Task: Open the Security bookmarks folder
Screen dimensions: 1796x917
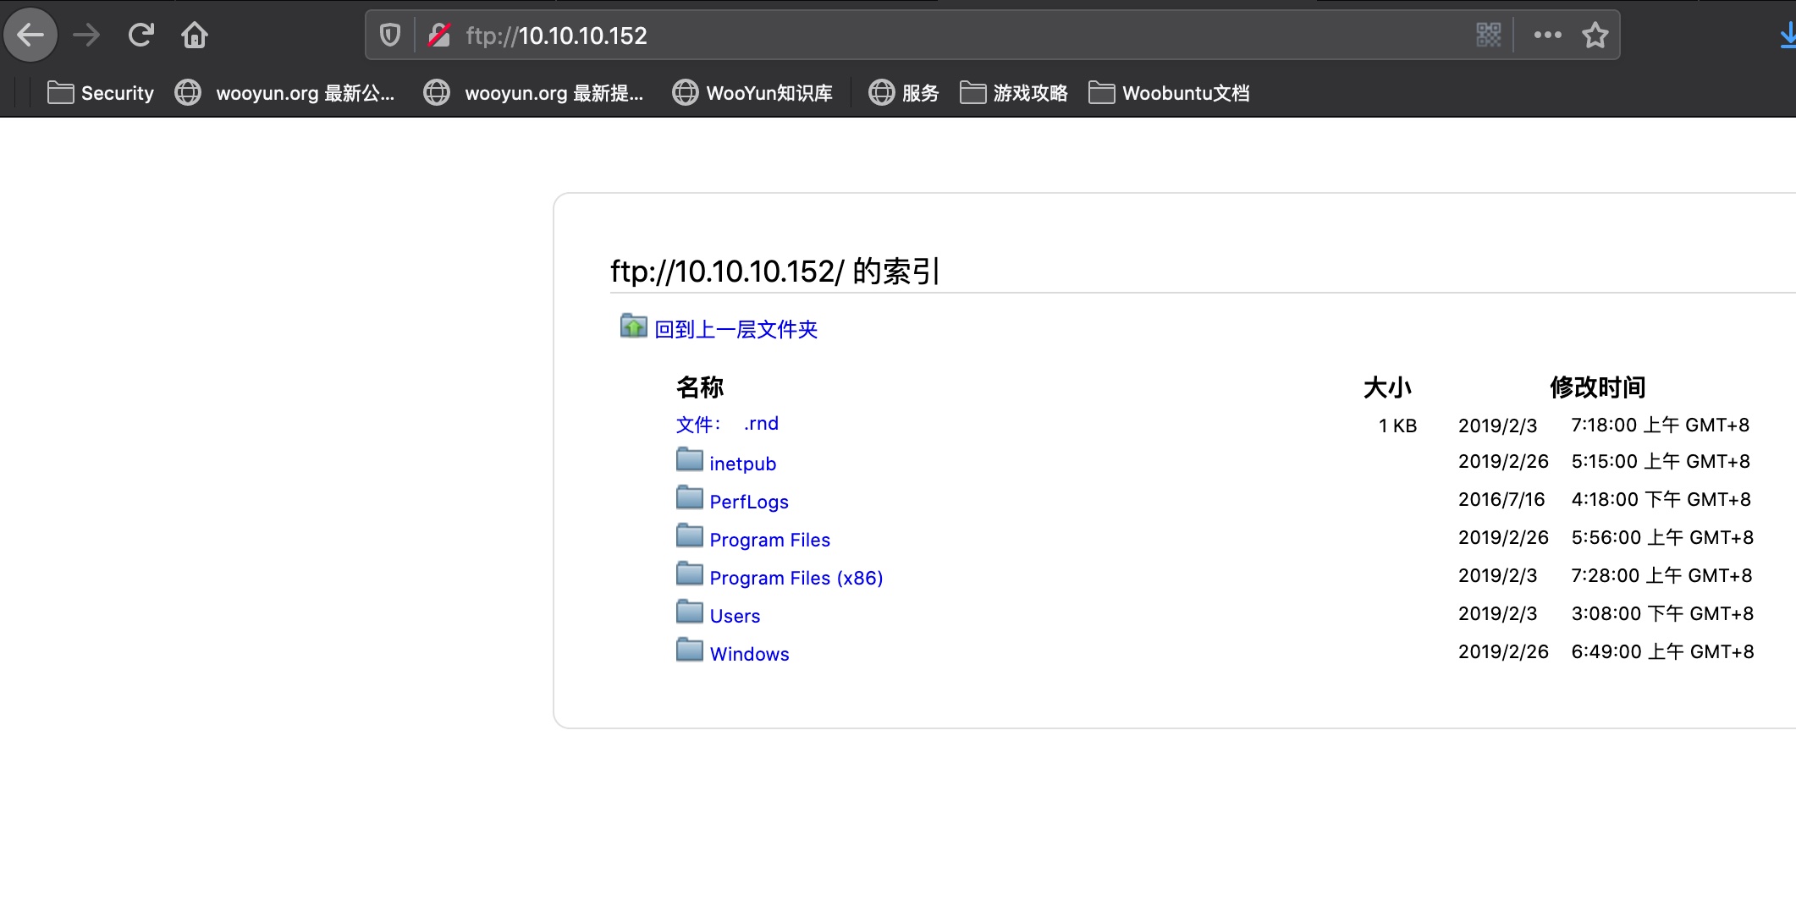Action: pyautogui.click(x=102, y=93)
